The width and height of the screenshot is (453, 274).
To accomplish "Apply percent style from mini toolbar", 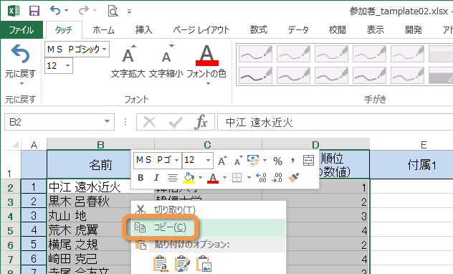I will [x=277, y=161].
